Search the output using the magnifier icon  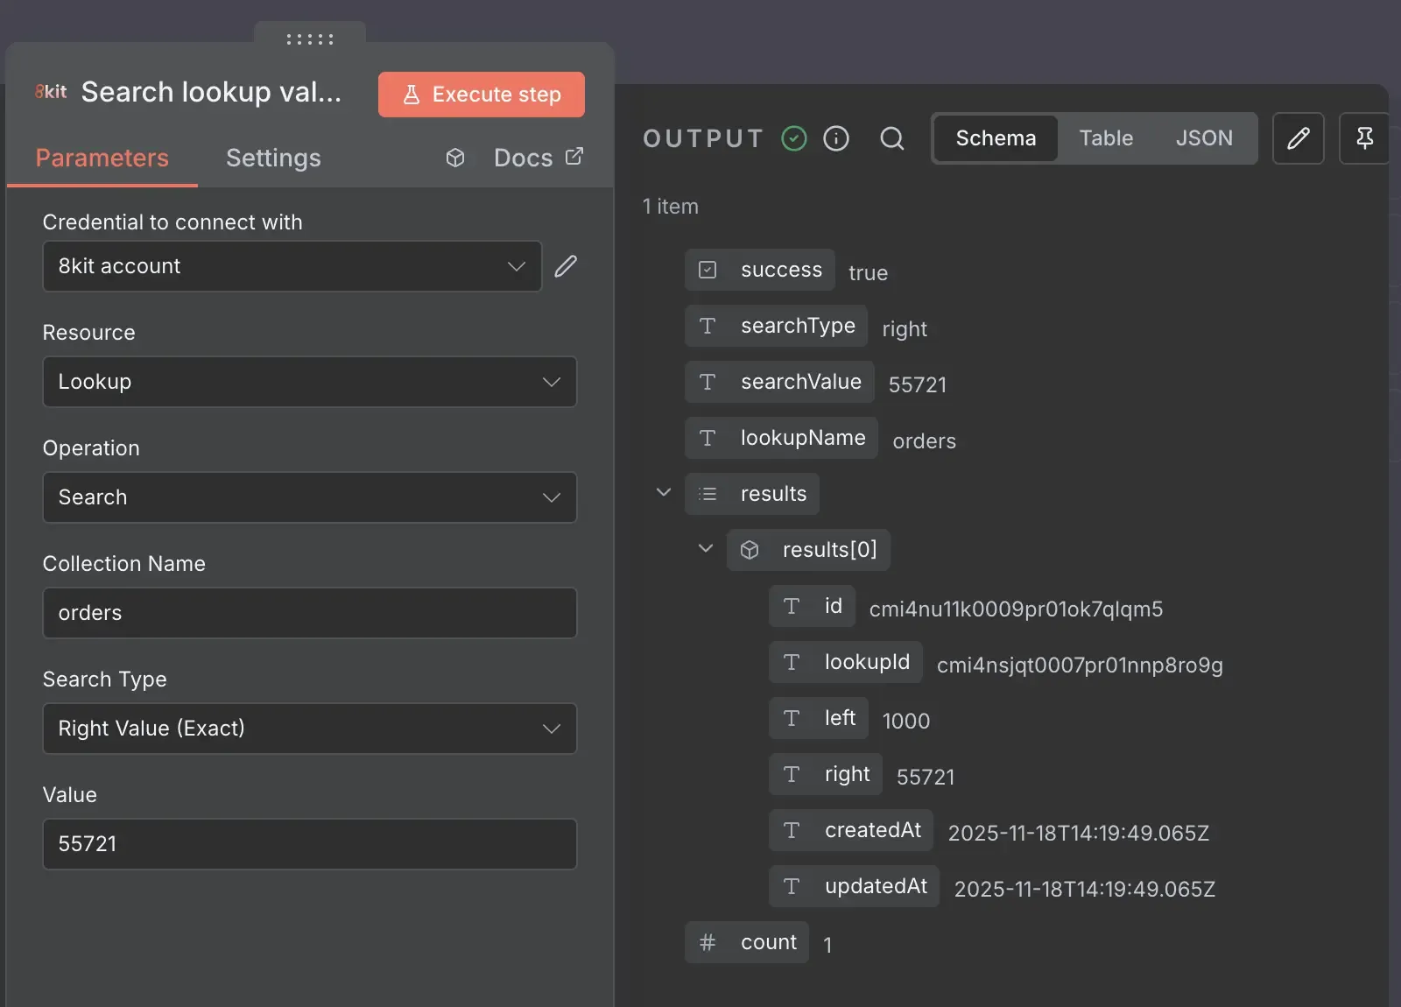click(892, 138)
